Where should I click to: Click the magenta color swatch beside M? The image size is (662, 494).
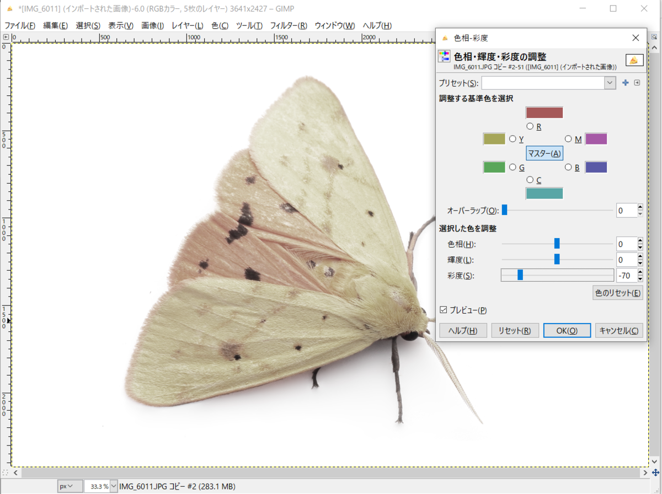pos(596,139)
